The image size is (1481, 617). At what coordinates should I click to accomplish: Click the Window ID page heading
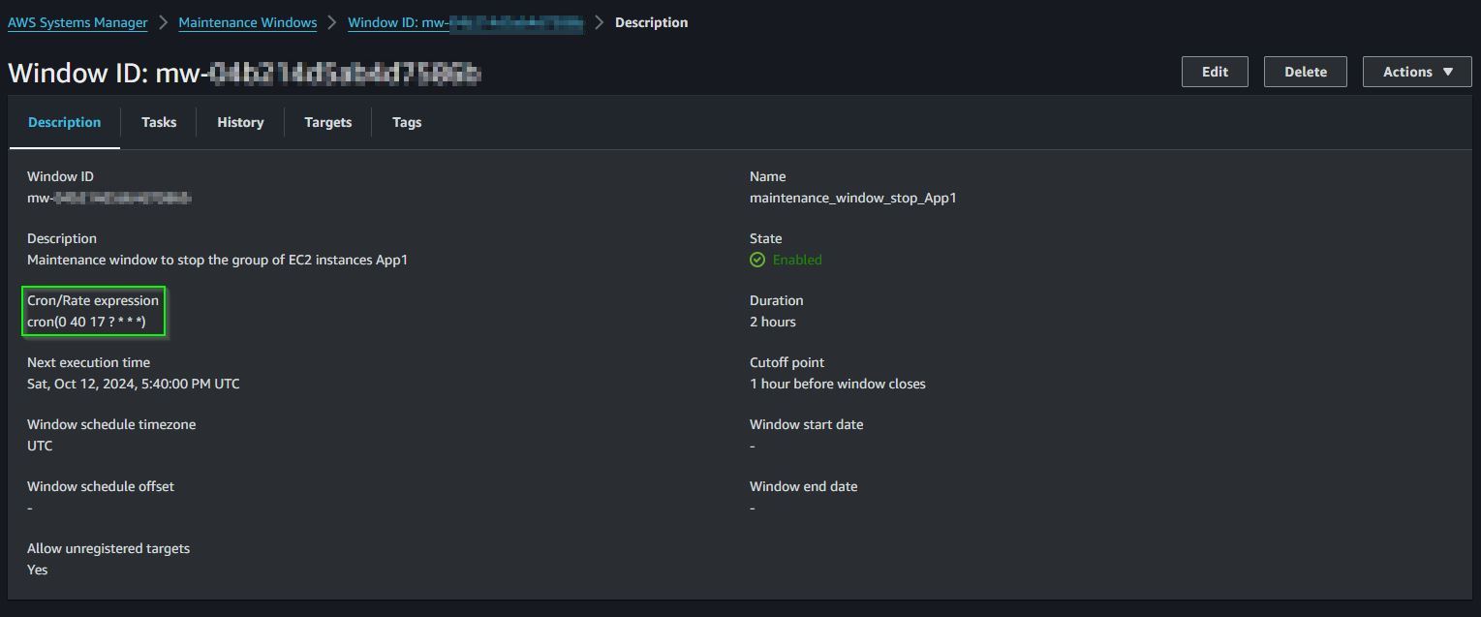click(245, 74)
